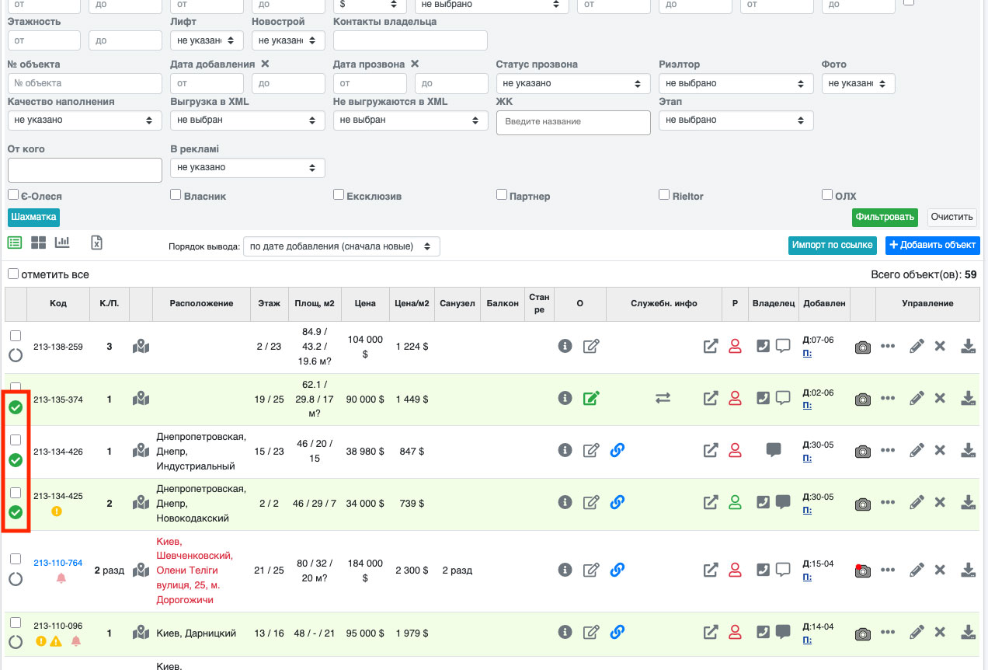Open the camera photos icon for listing 213-138-259
The image size is (988, 670).
click(862, 347)
